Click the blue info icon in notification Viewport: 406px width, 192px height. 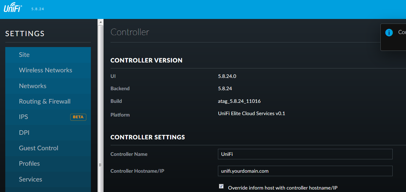tap(389, 33)
